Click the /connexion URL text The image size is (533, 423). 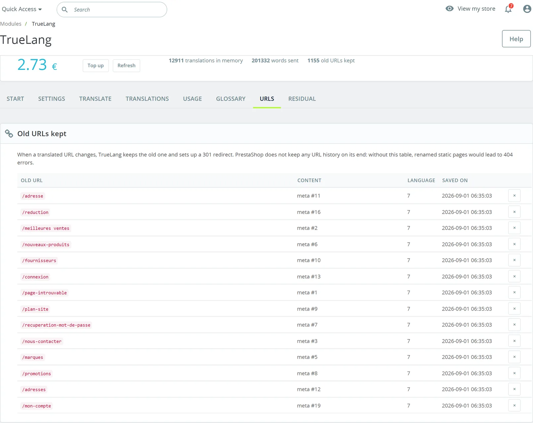pyautogui.click(x=35, y=277)
